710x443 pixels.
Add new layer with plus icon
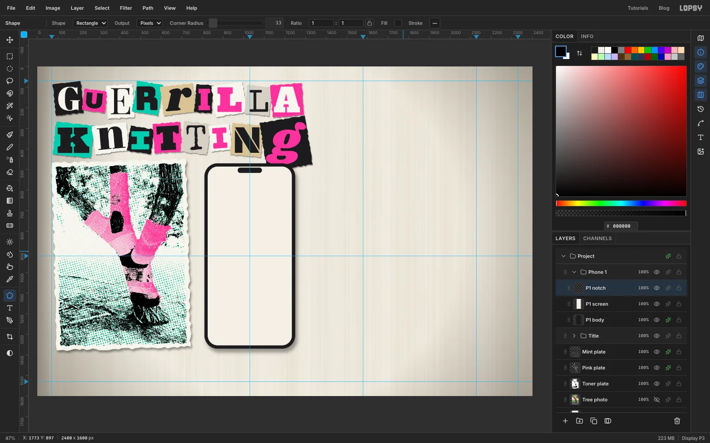(565, 421)
